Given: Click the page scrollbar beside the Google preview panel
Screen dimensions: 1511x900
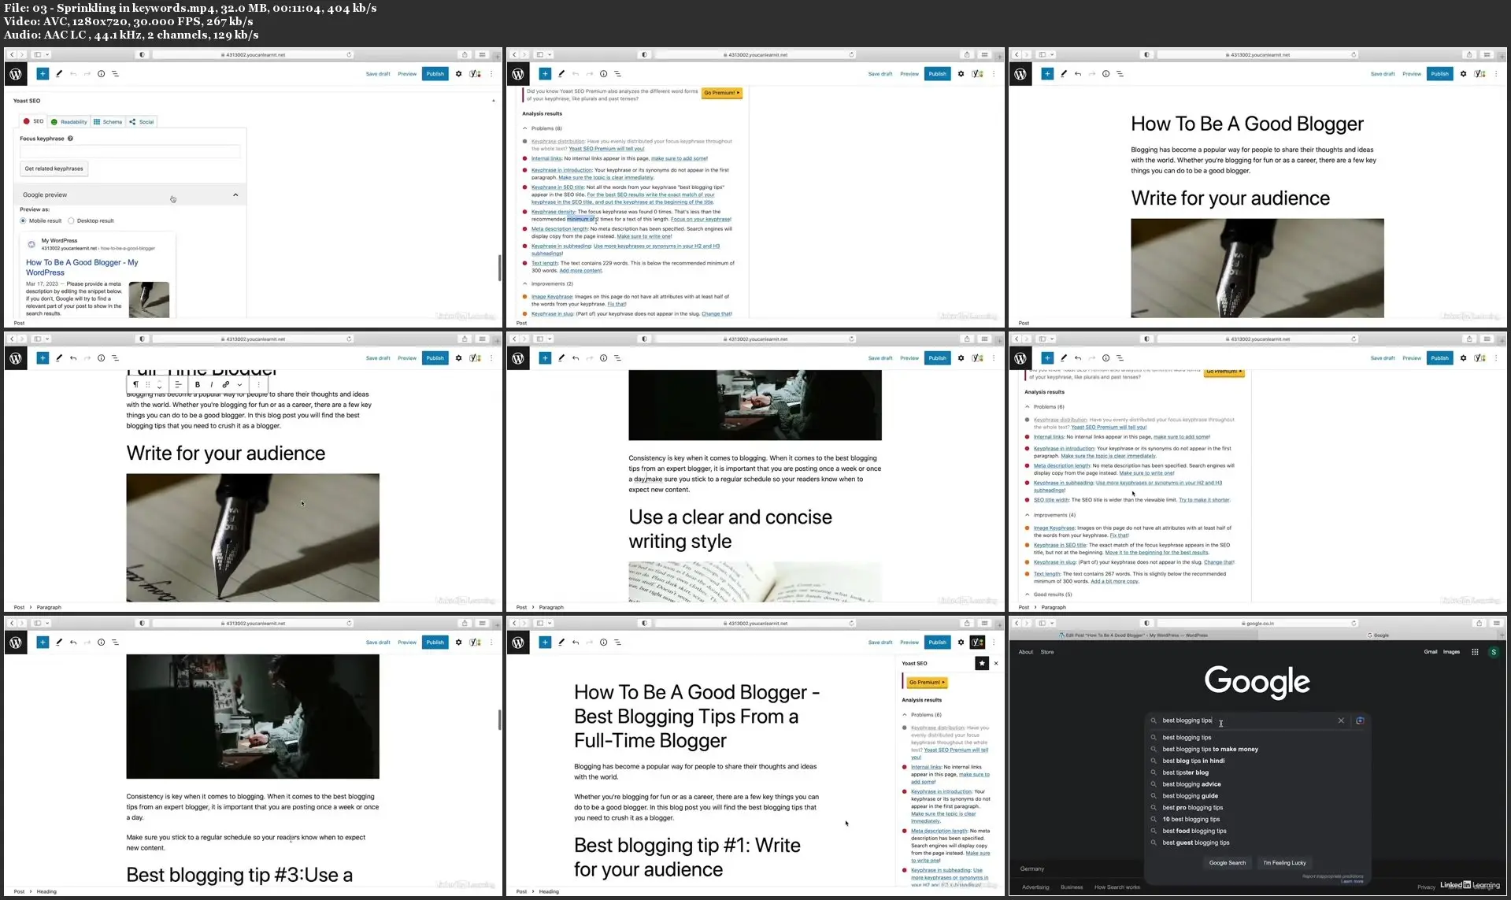Looking at the screenshot, I should tap(499, 268).
